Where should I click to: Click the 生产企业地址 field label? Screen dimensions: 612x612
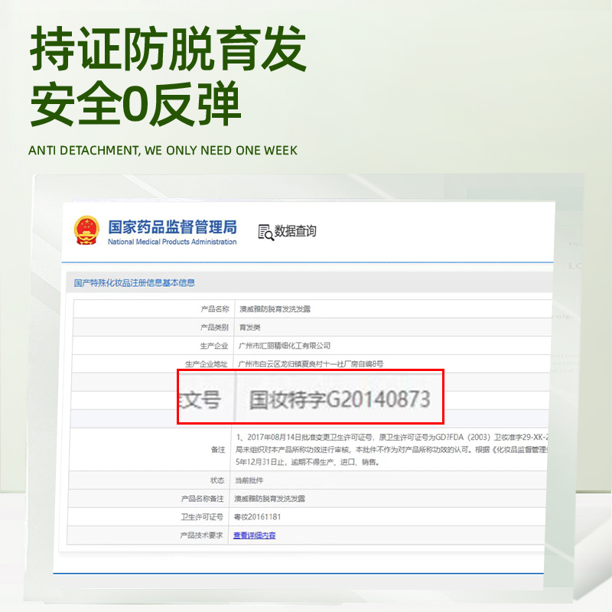click(206, 364)
